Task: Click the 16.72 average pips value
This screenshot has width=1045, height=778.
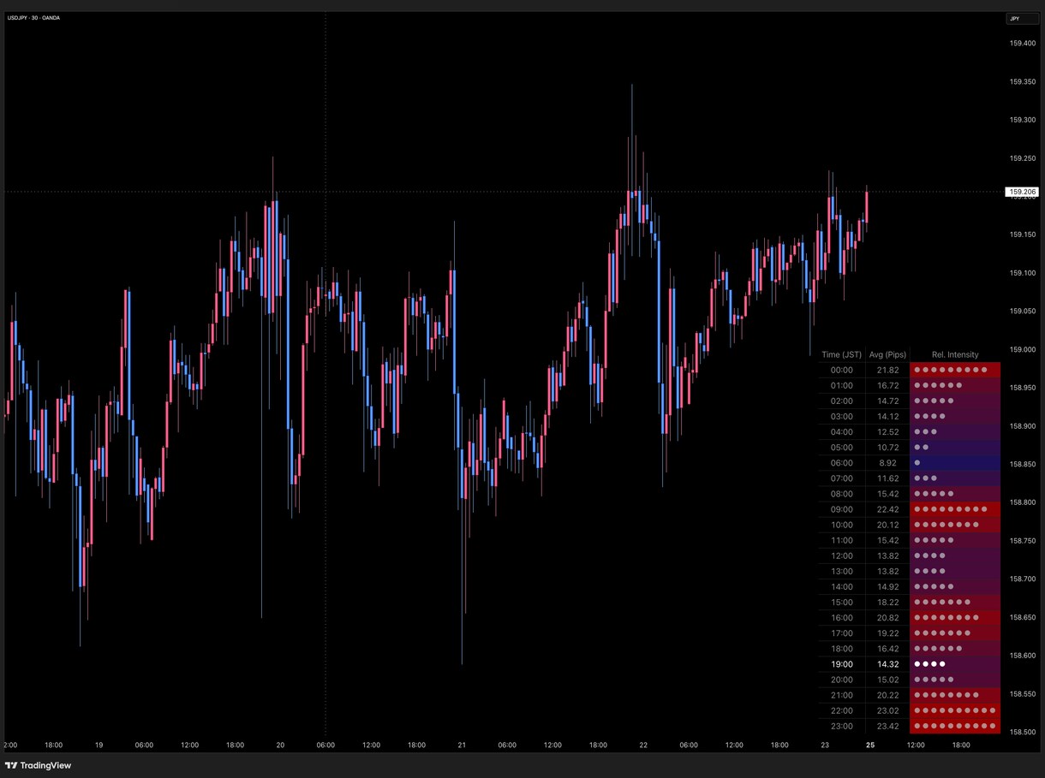Action: point(887,385)
